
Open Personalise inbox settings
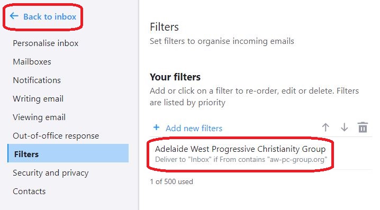tap(46, 43)
